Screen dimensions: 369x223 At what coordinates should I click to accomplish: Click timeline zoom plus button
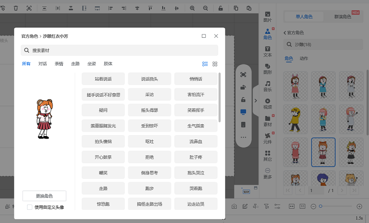[x=359, y=206]
